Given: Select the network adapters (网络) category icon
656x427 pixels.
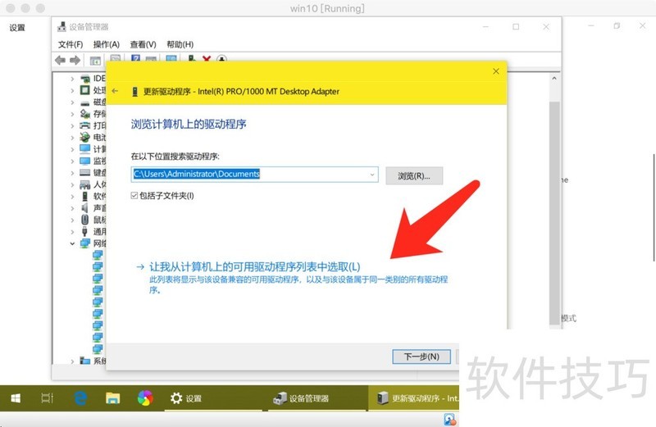Looking at the screenshot, I should pyautogui.click(x=85, y=243).
